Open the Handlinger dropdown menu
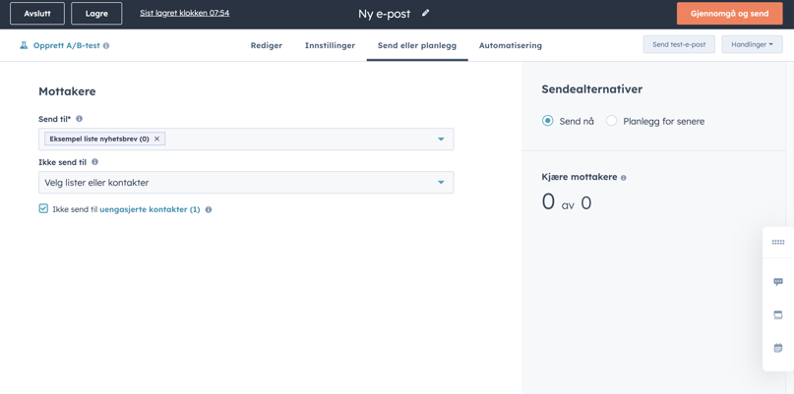This screenshot has height=394, width=794. point(752,44)
